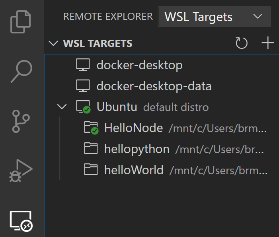Select docker-desktop-data target
Screen dimensions: 279x237
click(x=154, y=86)
